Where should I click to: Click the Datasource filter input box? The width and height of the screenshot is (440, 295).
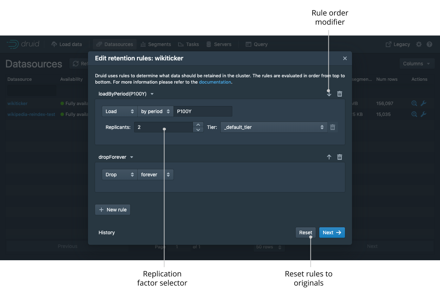point(32,91)
